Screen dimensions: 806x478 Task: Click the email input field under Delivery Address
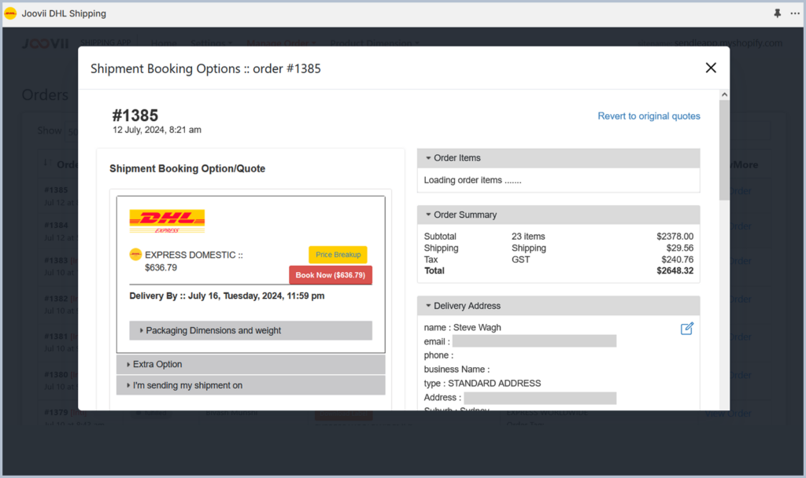534,341
